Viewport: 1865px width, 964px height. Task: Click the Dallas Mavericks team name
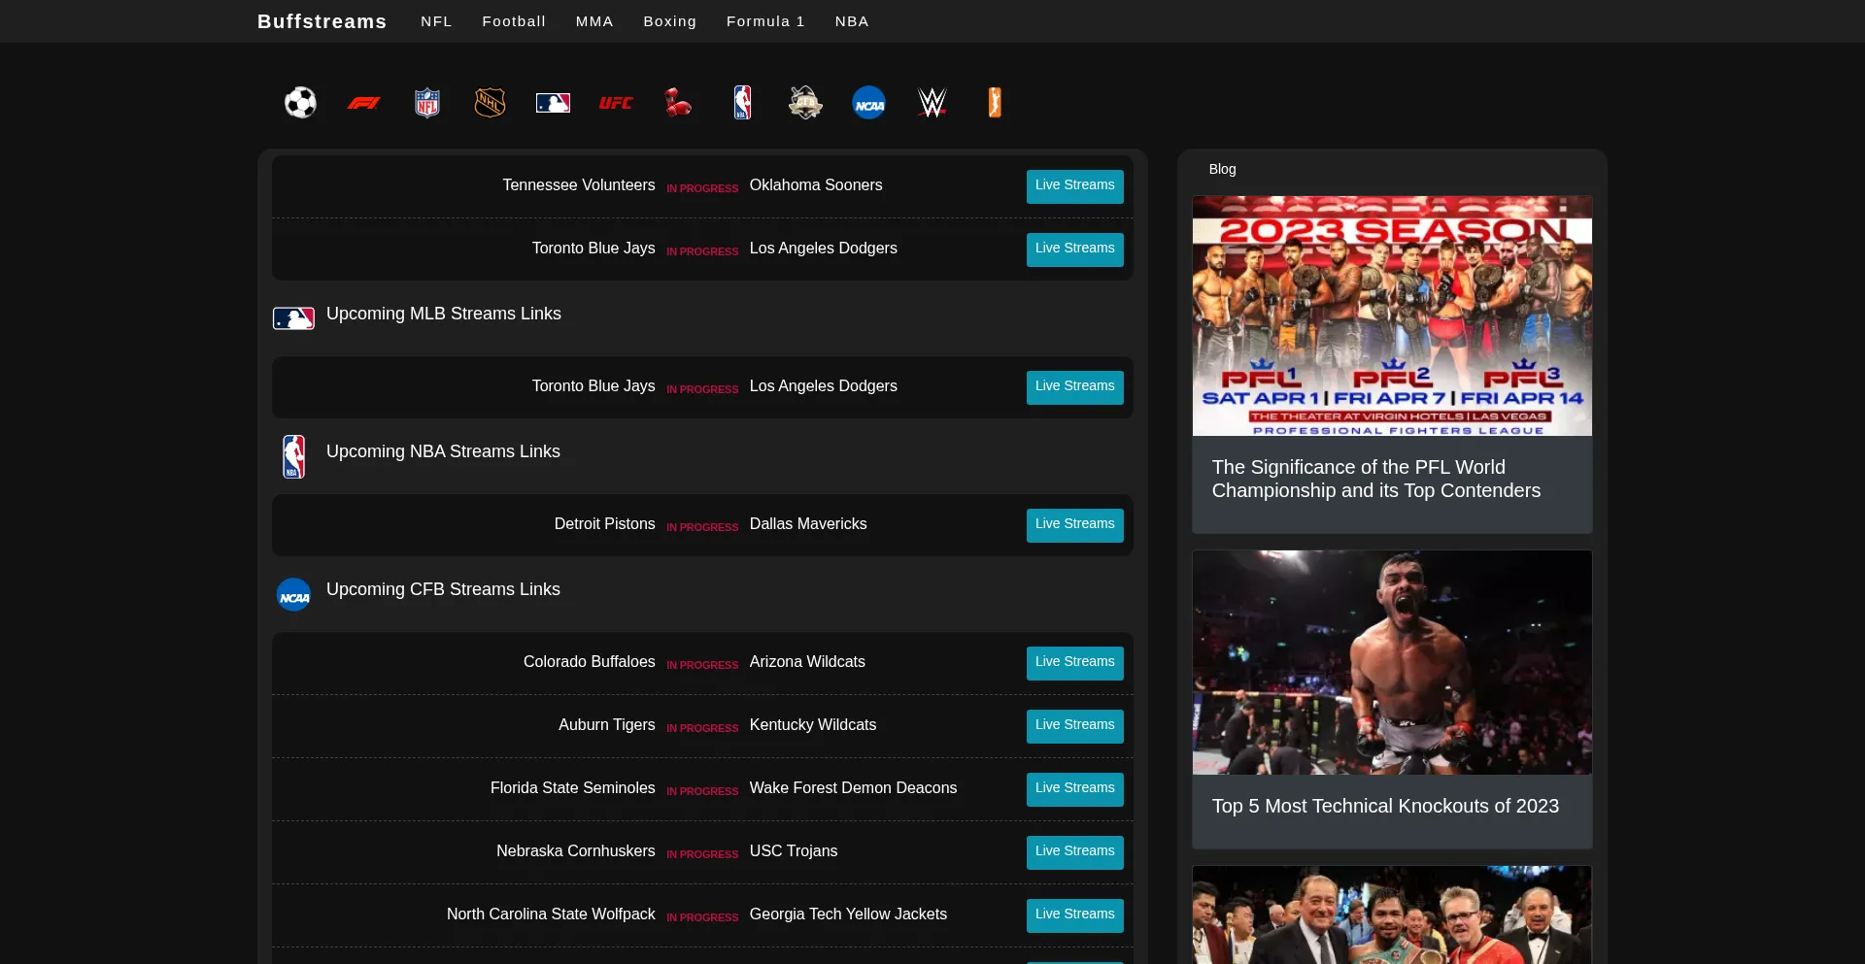808,524
